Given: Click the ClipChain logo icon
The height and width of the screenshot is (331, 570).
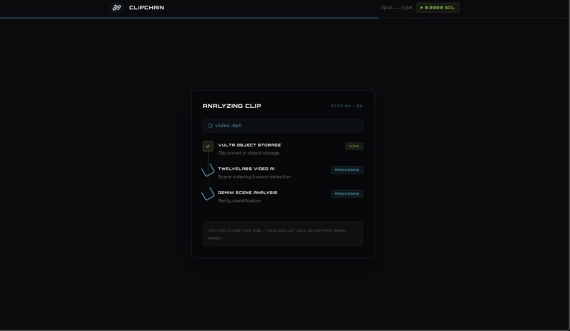Looking at the screenshot, I should tap(116, 7).
